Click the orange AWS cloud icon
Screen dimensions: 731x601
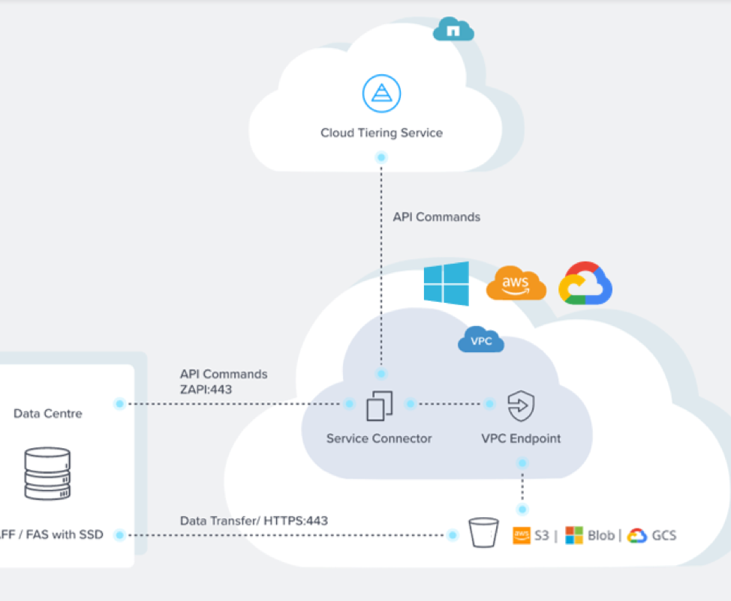tap(516, 285)
